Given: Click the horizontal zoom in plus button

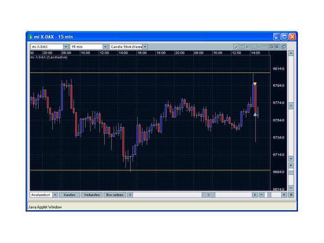Looking at the screenshot, I should pyautogui.click(x=284, y=195).
